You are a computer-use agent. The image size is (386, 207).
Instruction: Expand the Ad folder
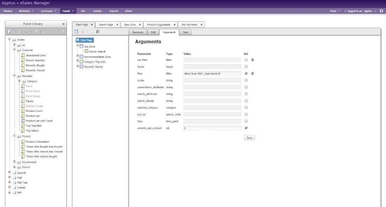(14, 45)
